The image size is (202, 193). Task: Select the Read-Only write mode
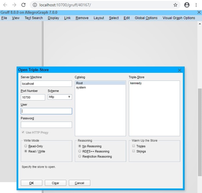pyautogui.click(x=26, y=146)
